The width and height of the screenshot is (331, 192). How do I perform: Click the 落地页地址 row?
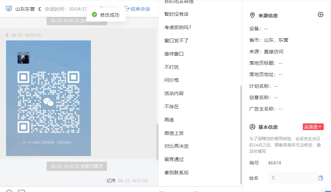coord(266,75)
